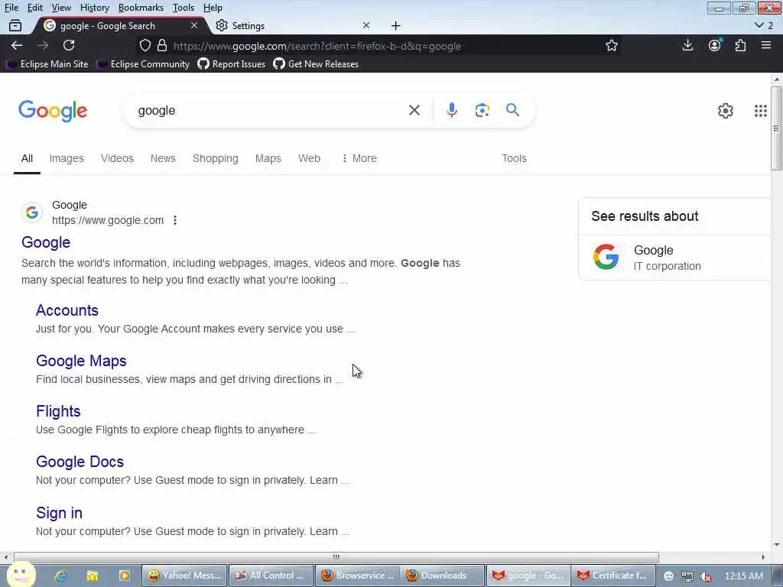Click the muted volume tray icon
The image size is (783, 587).
pos(706,576)
